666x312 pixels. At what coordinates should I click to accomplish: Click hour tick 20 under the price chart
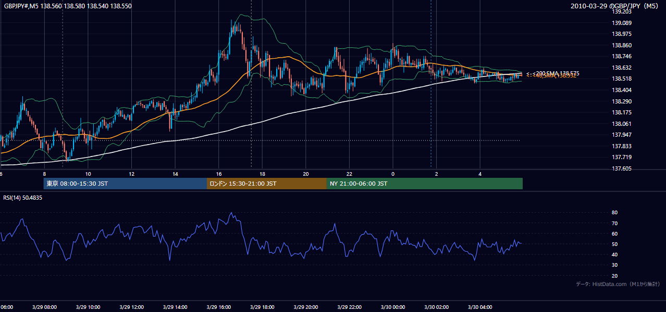(306, 174)
